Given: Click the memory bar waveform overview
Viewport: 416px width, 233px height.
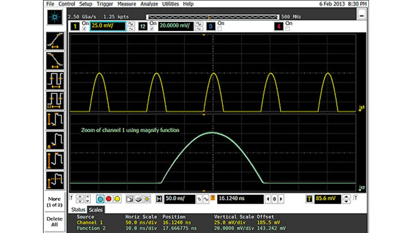Looking at the screenshot, I should (x=212, y=17).
